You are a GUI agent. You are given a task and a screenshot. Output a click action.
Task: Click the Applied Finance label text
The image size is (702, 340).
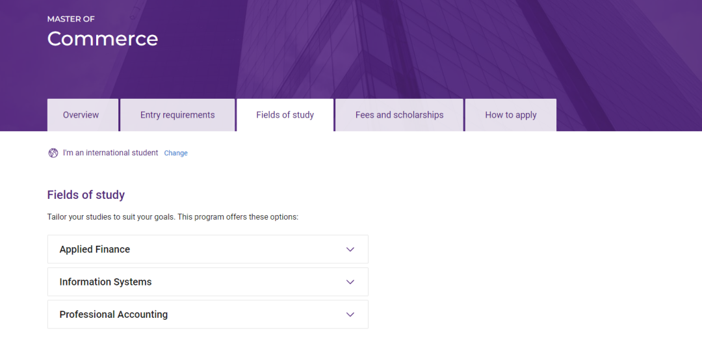[x=95, y=250]
